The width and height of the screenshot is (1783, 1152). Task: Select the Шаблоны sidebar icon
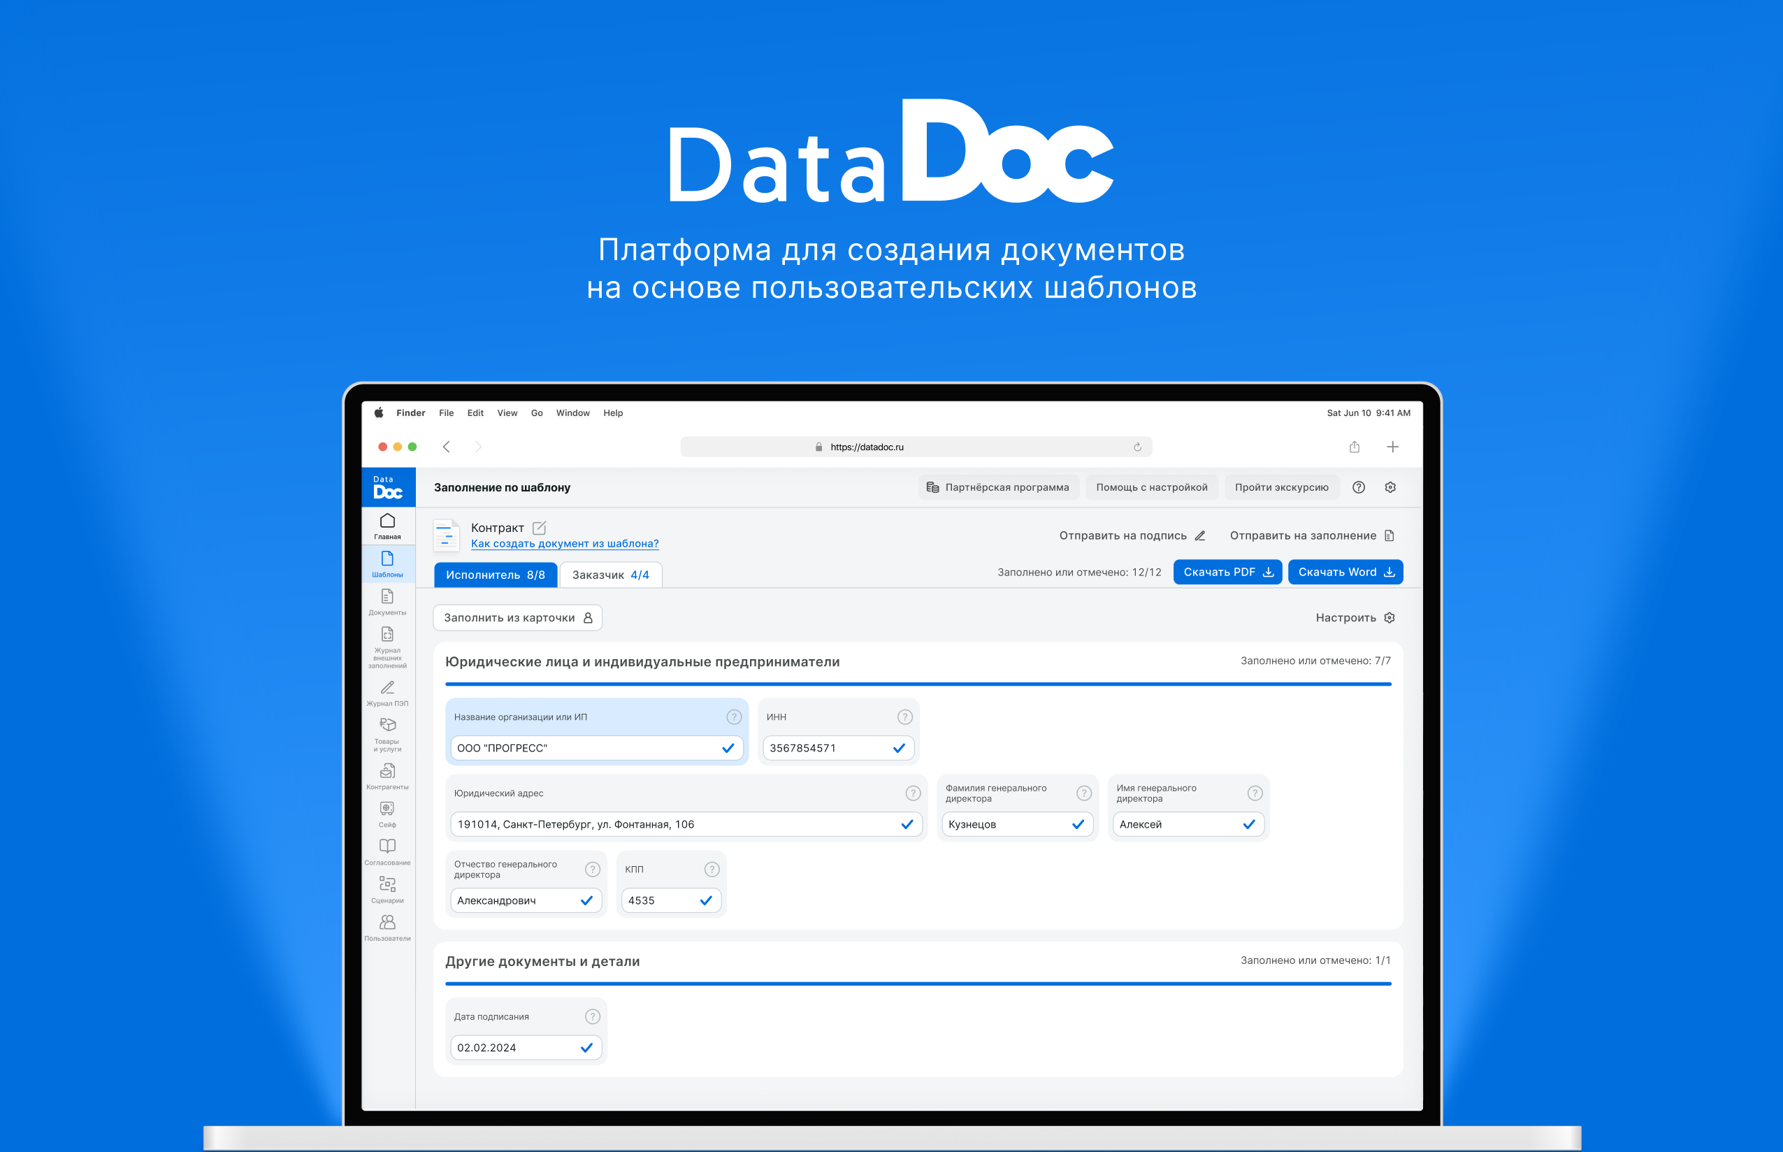[387, 565]
